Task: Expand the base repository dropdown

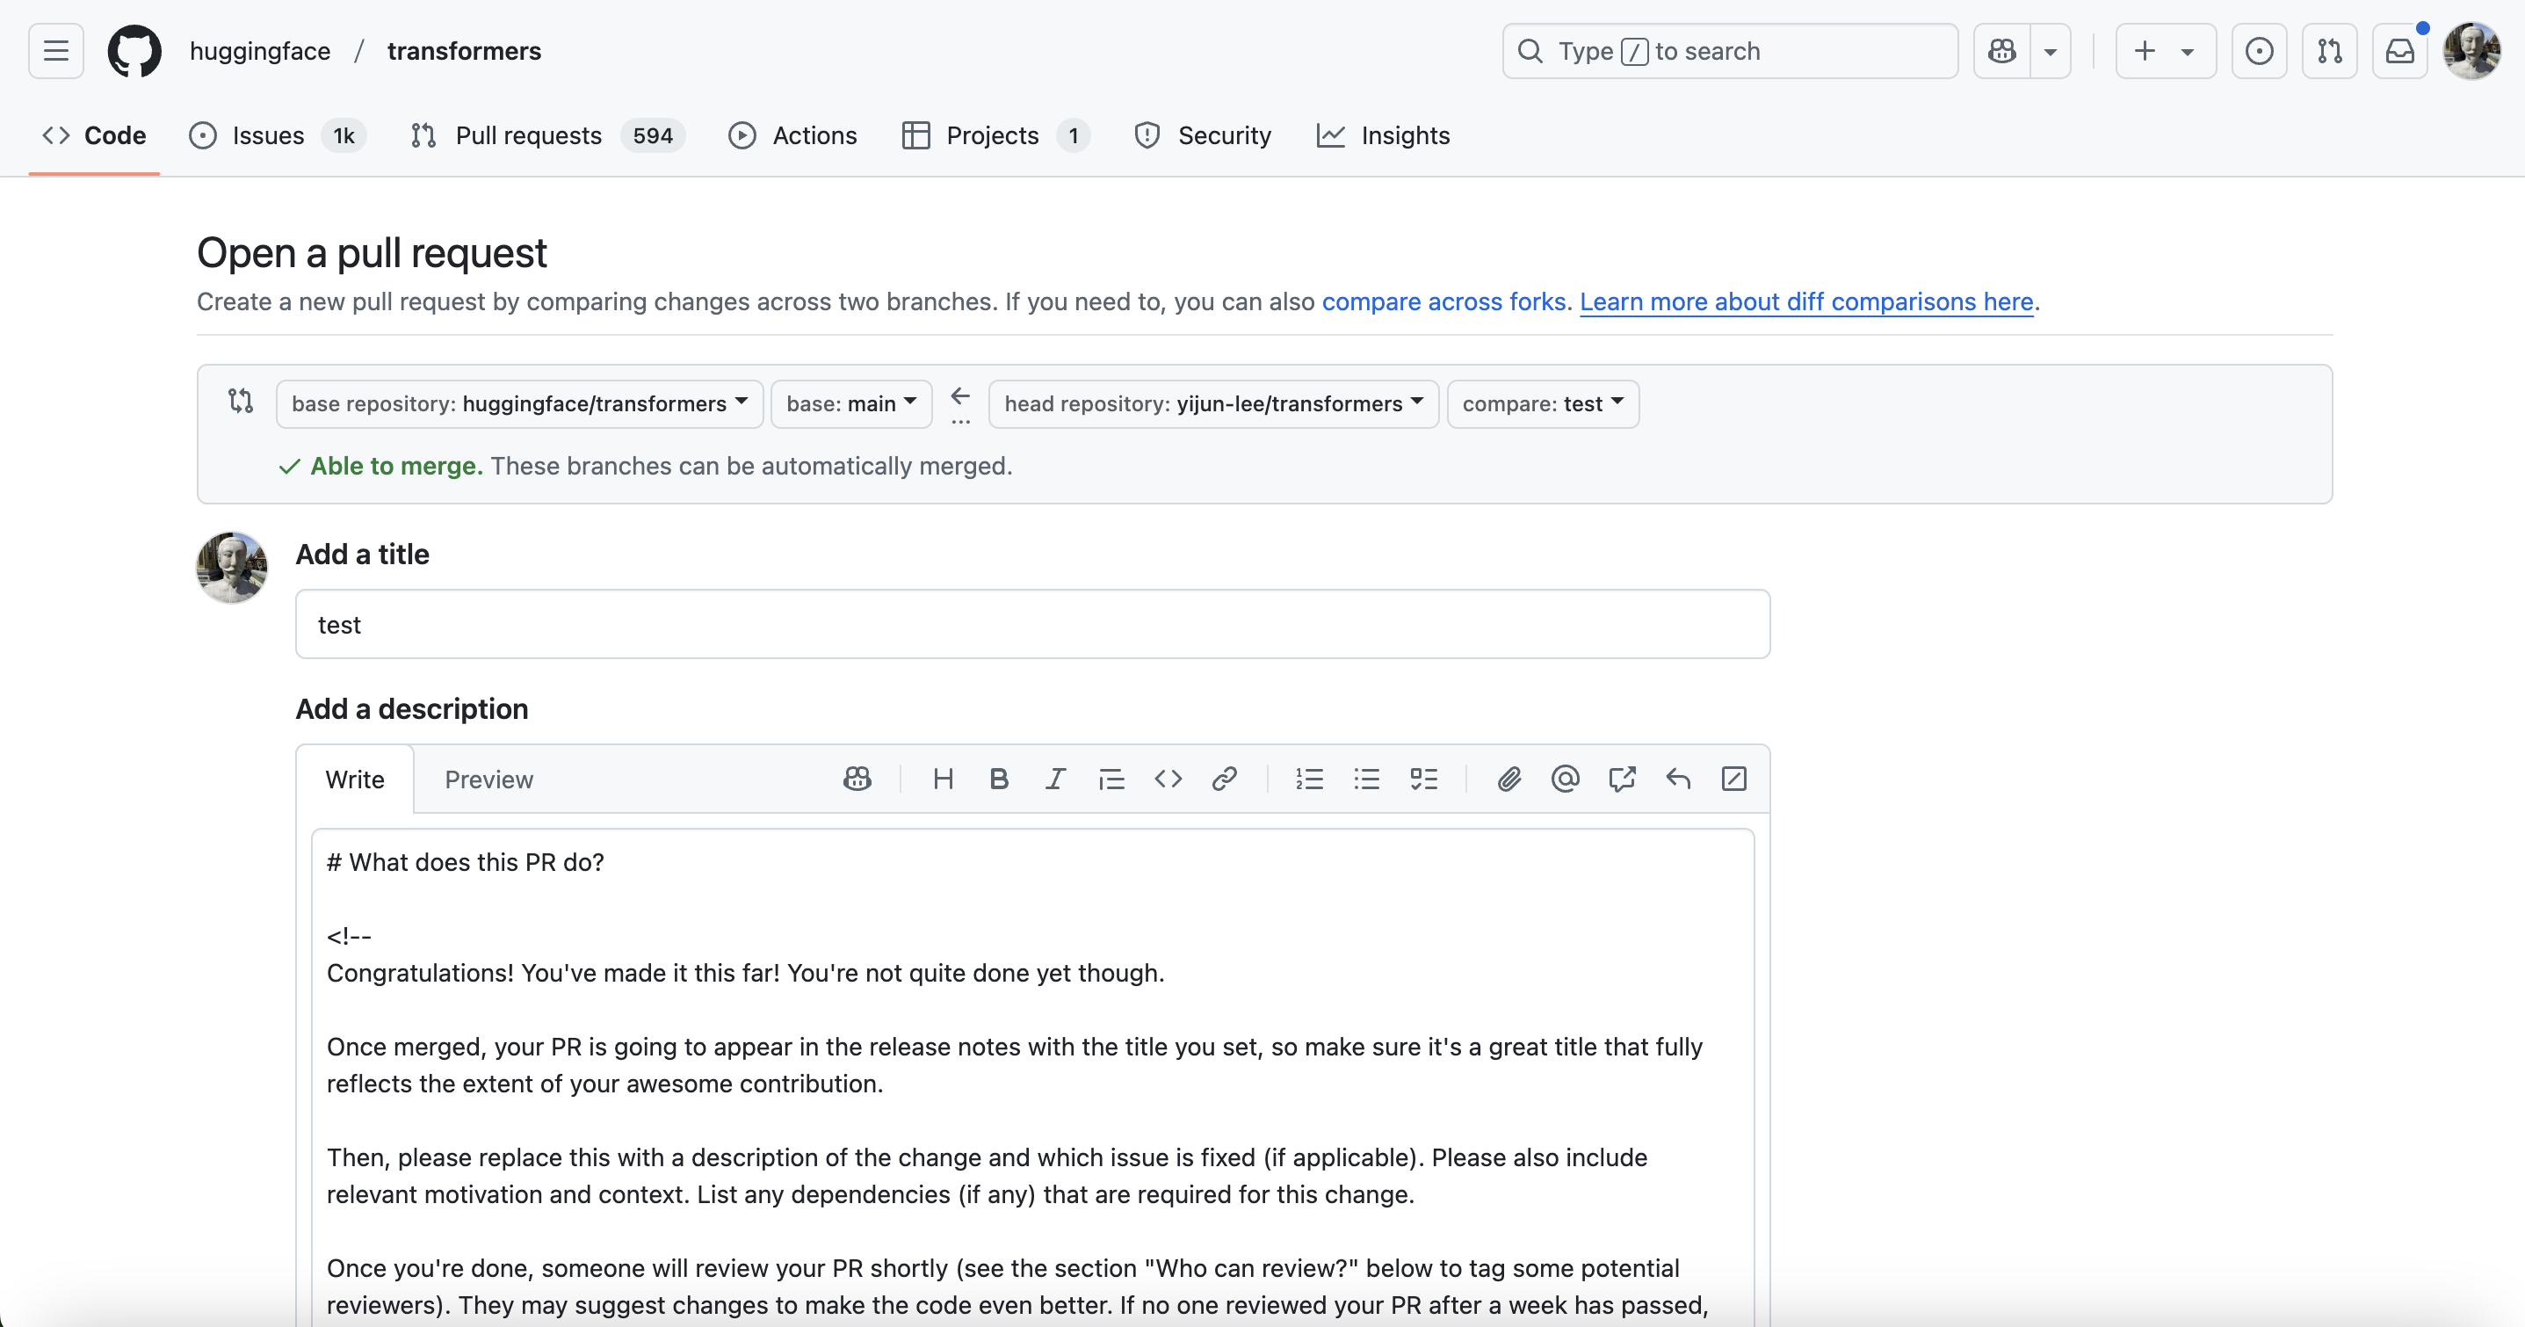Action: [x=519, y=404]
